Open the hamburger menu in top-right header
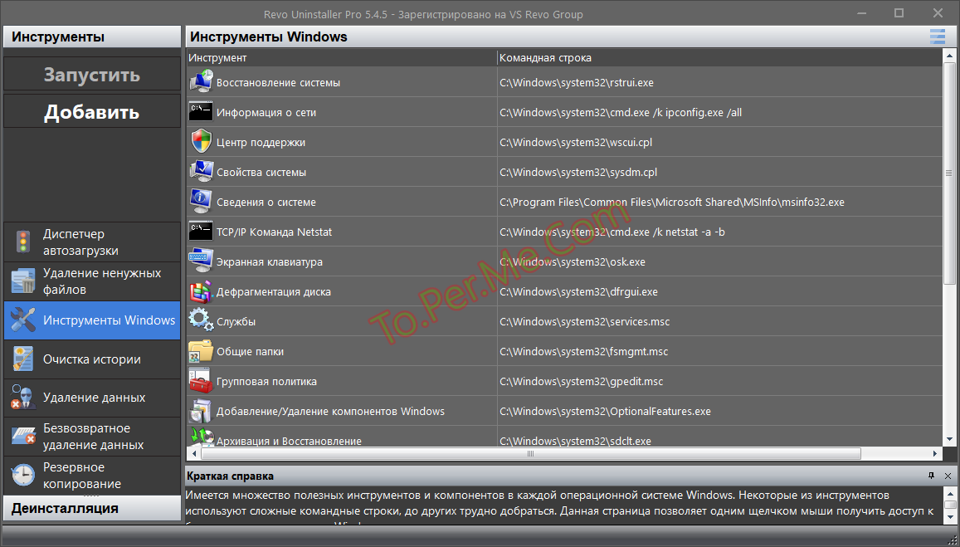960x547 pixels. click(x=937, y=37)
